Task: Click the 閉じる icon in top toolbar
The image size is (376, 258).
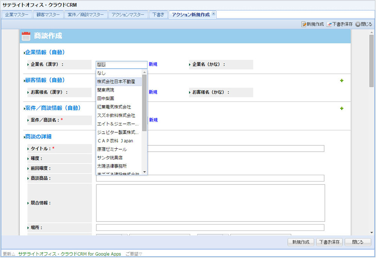Action: 358,24
